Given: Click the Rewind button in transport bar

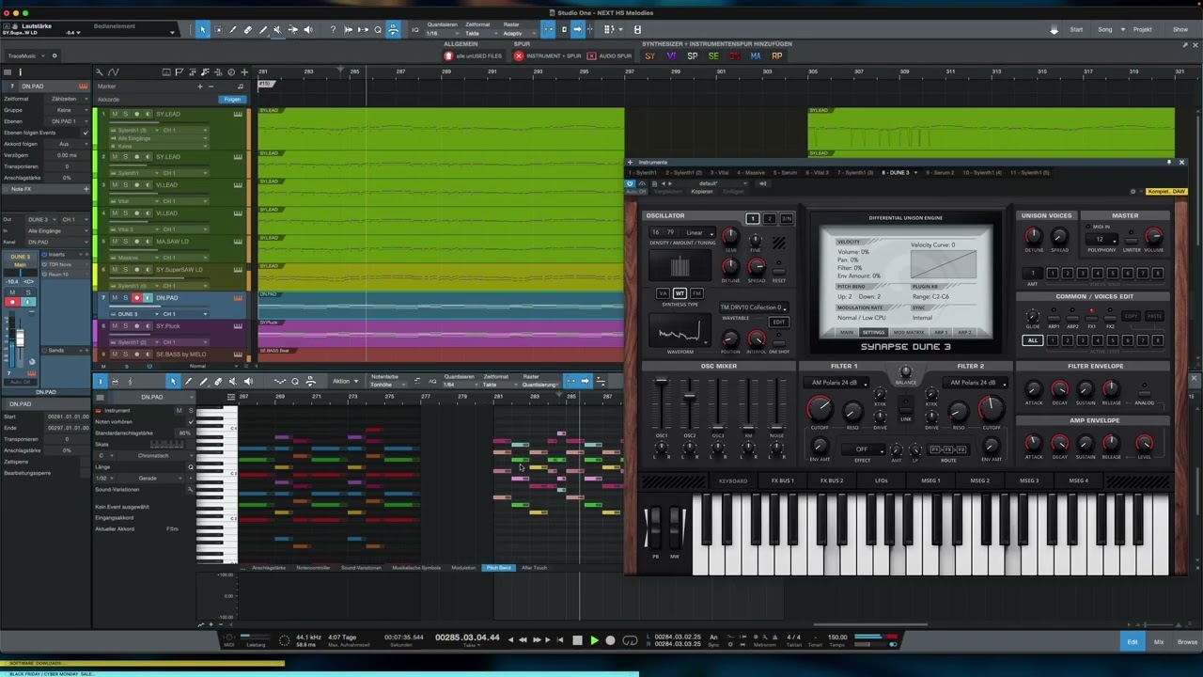Looking at the screenshot, I should [x=523, y=640].
